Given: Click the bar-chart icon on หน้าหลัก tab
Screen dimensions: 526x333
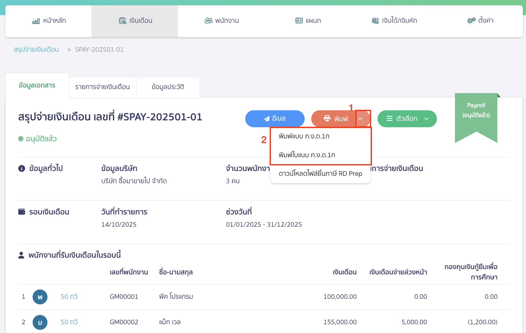Looking at the screenshot, I should tap(37, 20).
